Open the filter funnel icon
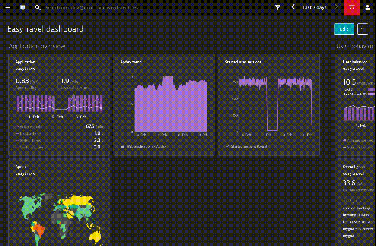376x246 pixels. point(277,7)
